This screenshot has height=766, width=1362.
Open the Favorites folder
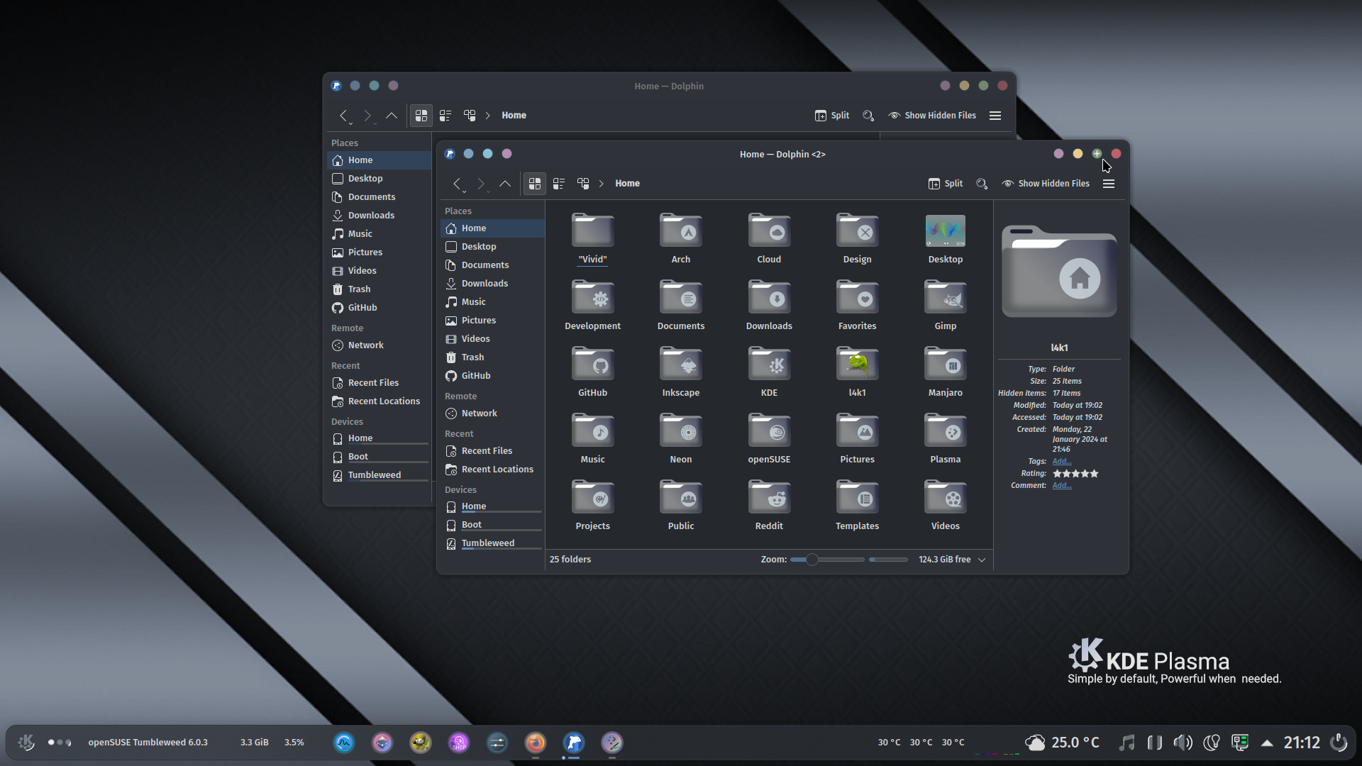pos(857,305)
